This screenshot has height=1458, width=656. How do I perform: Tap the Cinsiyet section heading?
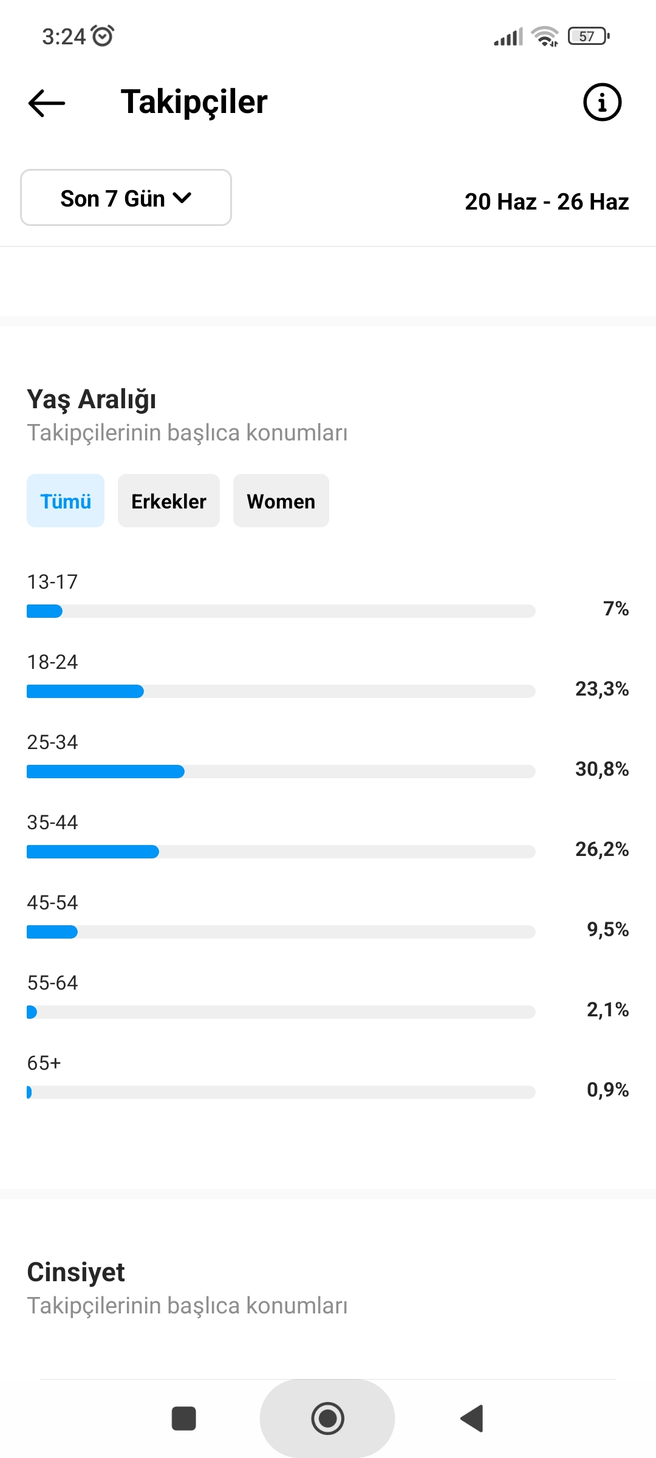point(76,1272)
